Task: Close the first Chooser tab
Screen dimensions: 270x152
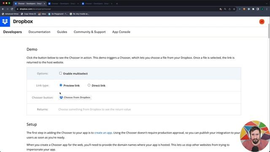Action: (44, 4)
